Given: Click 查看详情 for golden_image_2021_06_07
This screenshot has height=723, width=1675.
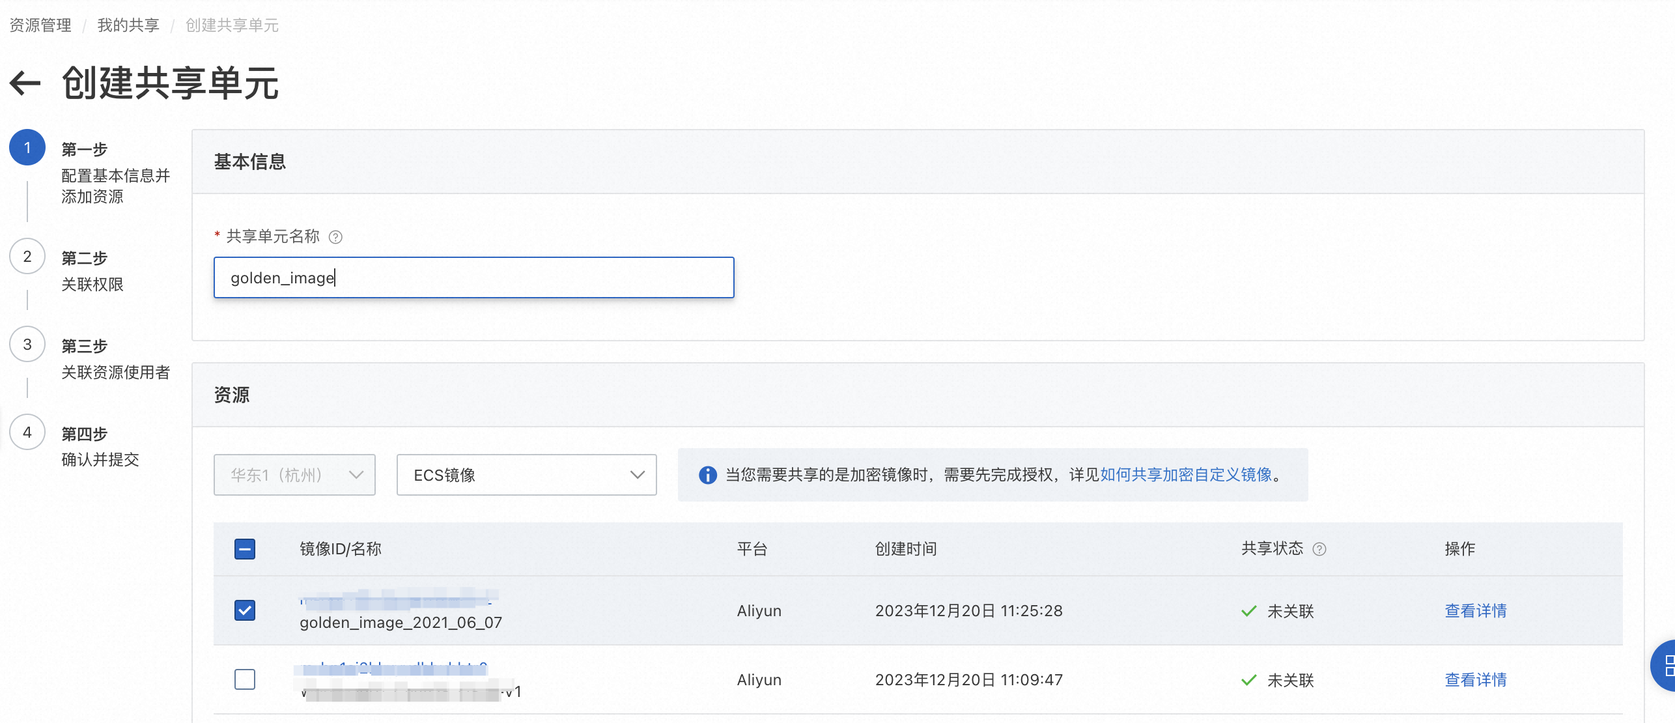Looking at the screenshot, I should click(1475, 611).
